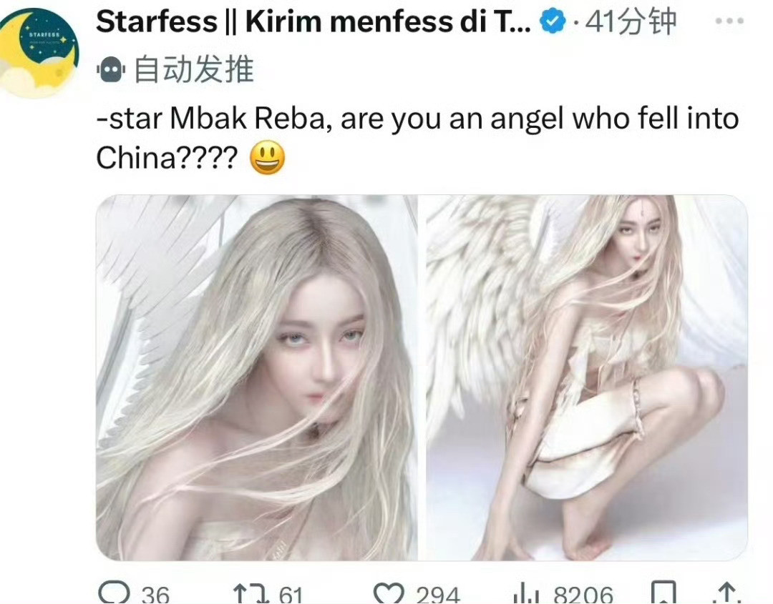Click the blue verified badge
The width and height of the screenshot is (773, 604).
(553, 21)
